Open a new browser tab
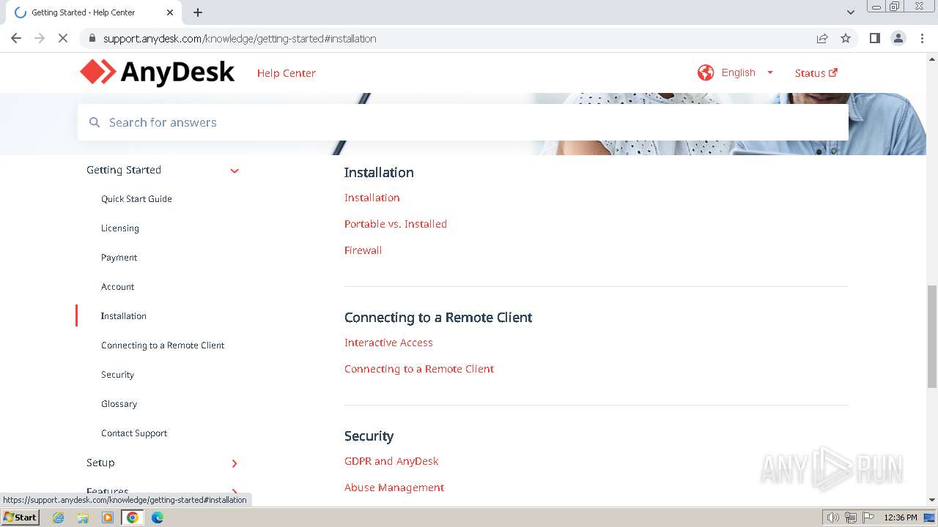This screenshot has width=938, height=527. click(x=198, y=12)
